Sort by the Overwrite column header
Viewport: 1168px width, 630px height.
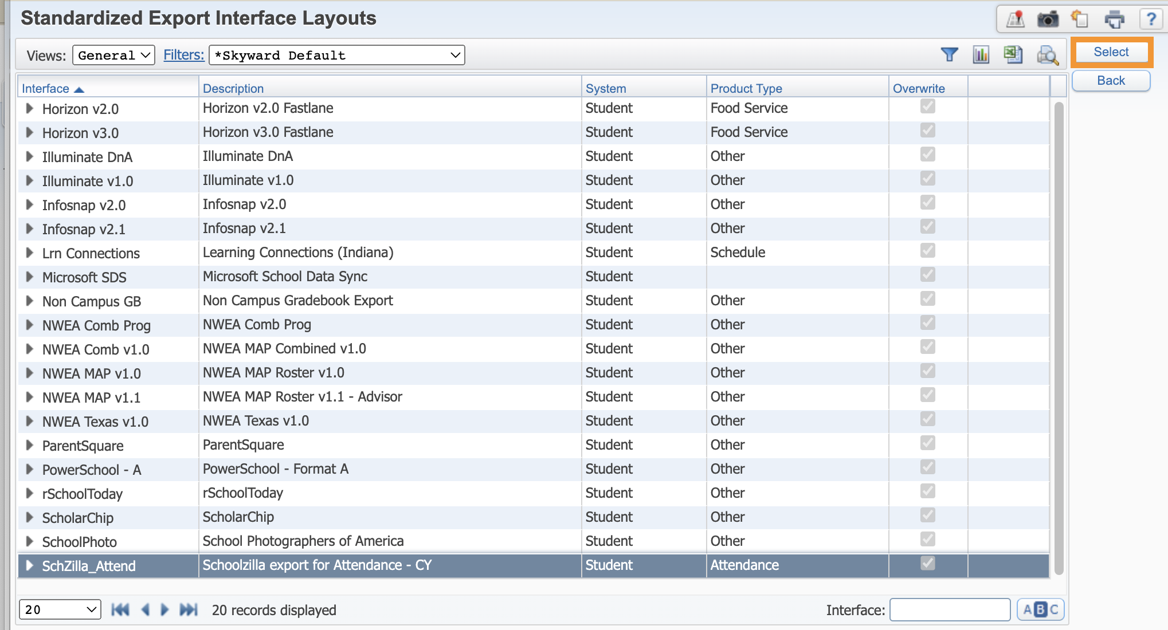pos(919,89)
